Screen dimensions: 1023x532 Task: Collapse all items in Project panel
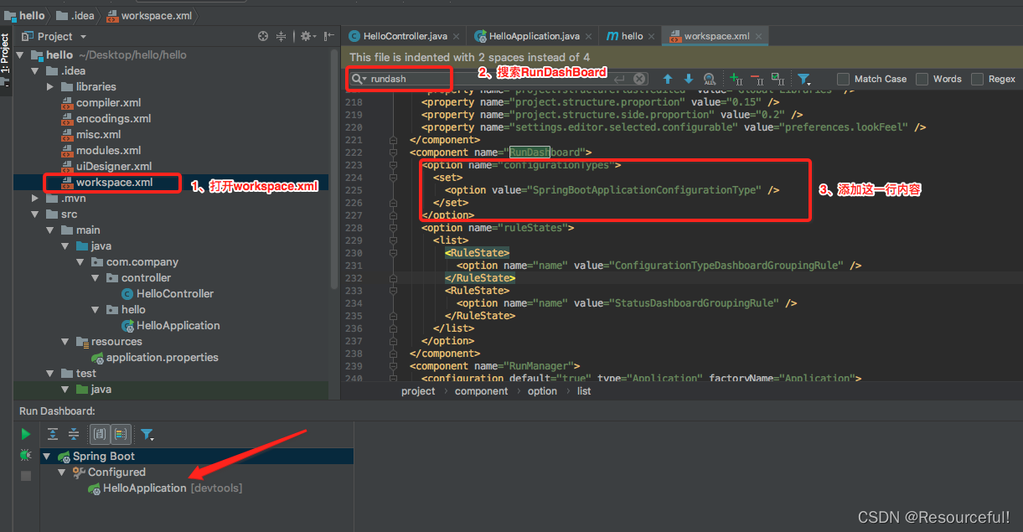pos(282,36)
